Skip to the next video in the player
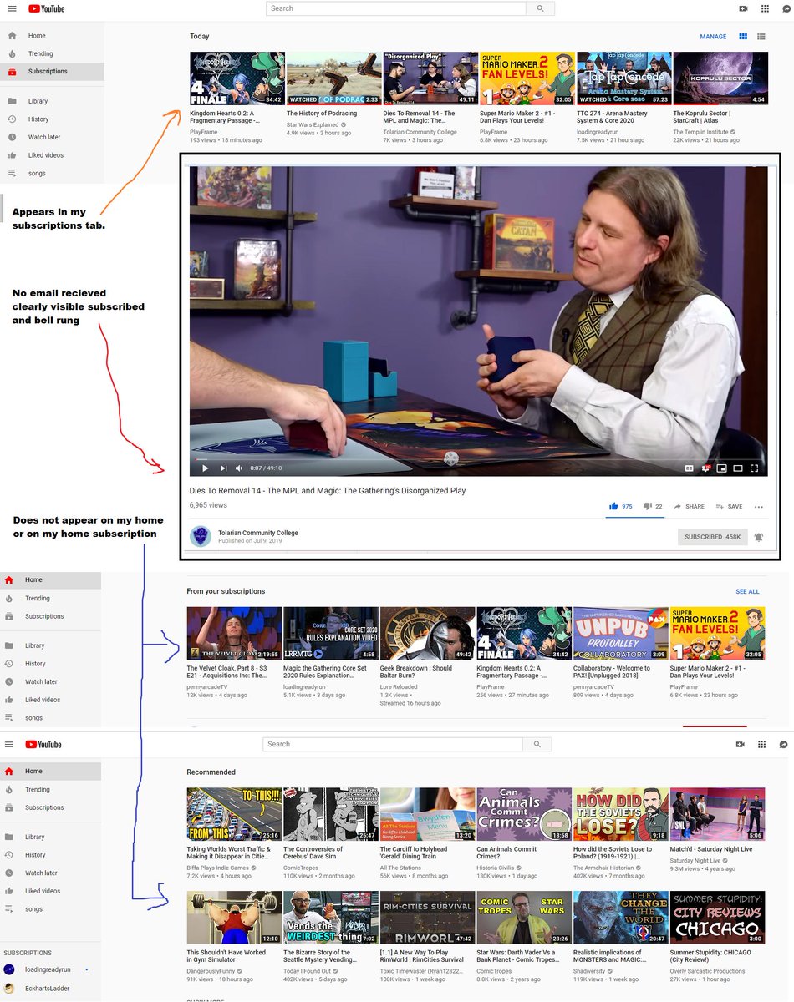The width and height of the screenshot is (794, 1002). [x=223, y=468]
